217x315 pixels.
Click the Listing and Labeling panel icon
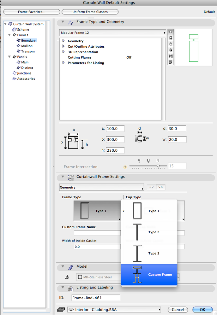coord(71,288)
